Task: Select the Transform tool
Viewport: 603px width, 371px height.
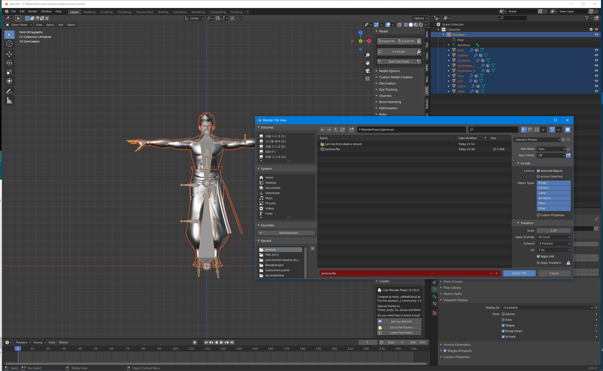Action: click(x=9, y=81)
